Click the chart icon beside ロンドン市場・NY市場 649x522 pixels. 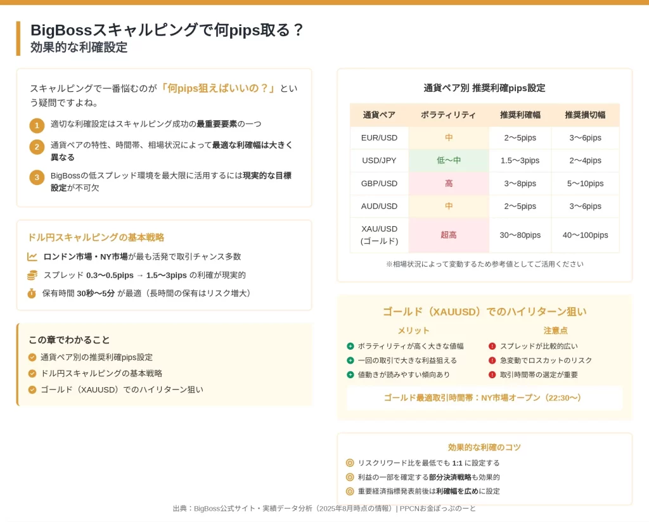click(32, 257)
